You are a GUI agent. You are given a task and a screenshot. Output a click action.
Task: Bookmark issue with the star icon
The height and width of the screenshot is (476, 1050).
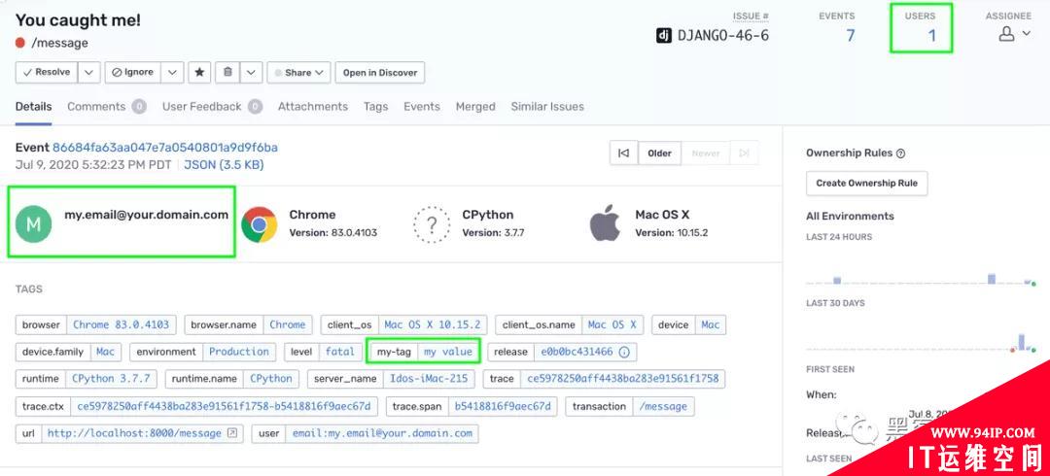pyautogui.click(x=199, y=72)
